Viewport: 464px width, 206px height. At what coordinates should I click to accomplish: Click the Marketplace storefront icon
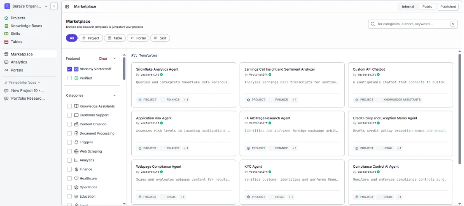(6, 54)
